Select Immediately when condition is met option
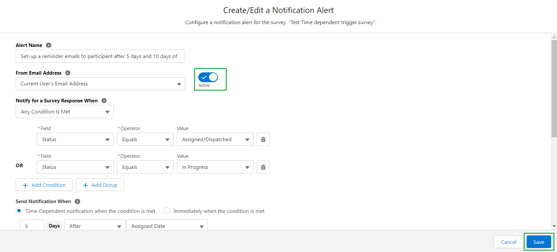This screenshot has height=252, width=557. [x=167, y=211]
